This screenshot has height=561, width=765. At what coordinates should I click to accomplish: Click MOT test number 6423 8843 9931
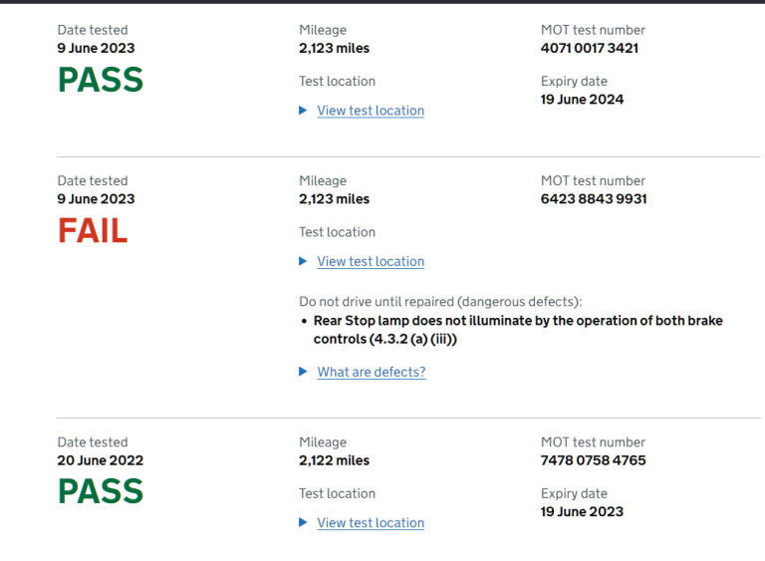click(594, 198)
